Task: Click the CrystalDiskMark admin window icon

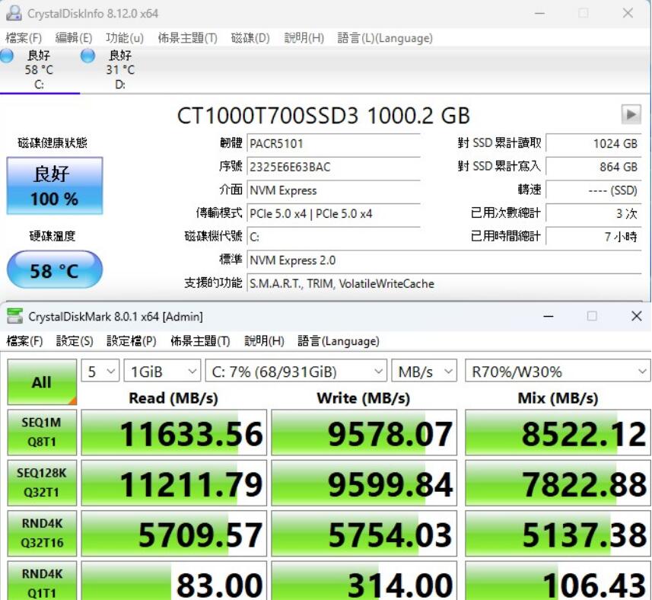Action: click(x=14, y=315)
